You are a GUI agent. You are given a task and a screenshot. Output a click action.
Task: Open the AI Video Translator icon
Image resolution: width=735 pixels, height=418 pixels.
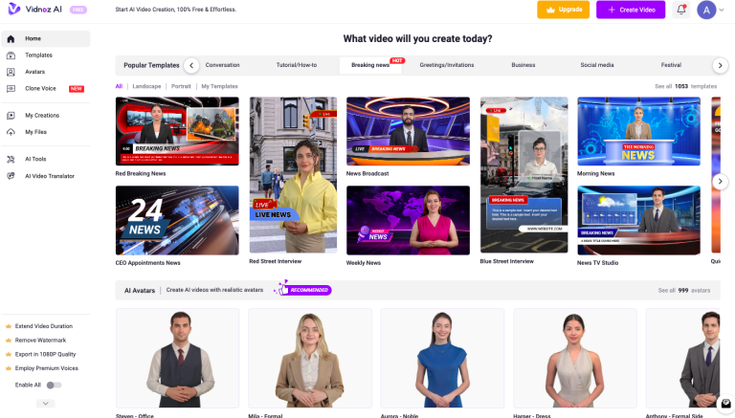point(11,176)
